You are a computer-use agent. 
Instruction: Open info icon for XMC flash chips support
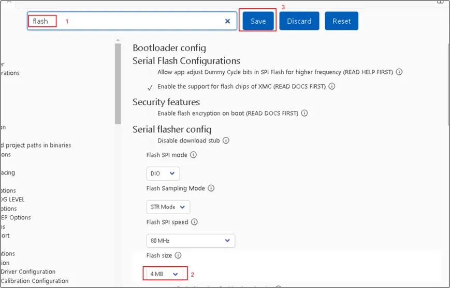tap(332, 86)
